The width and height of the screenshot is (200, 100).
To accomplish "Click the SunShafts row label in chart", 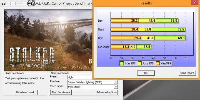I will 104,47.
